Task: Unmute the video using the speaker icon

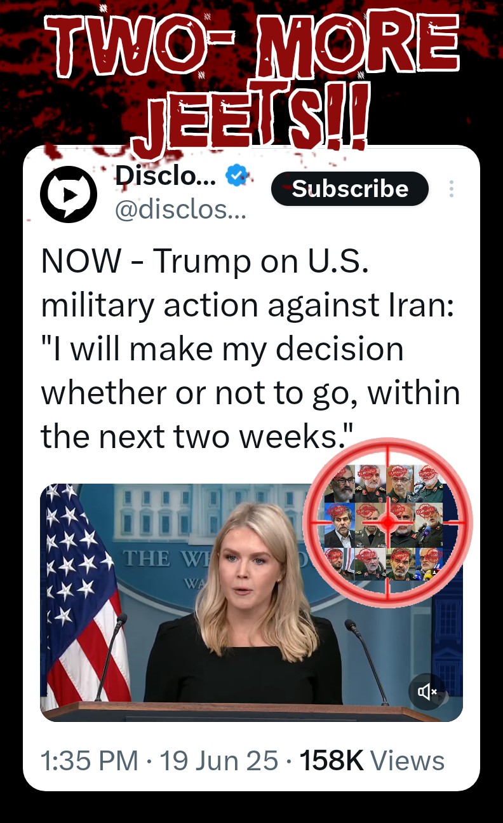Action: pos(427,691)
